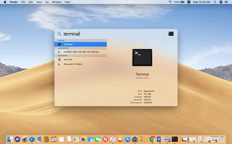Open the App Store from the Dock
This screenshot has height=144, width=232.
coord(127,139)
